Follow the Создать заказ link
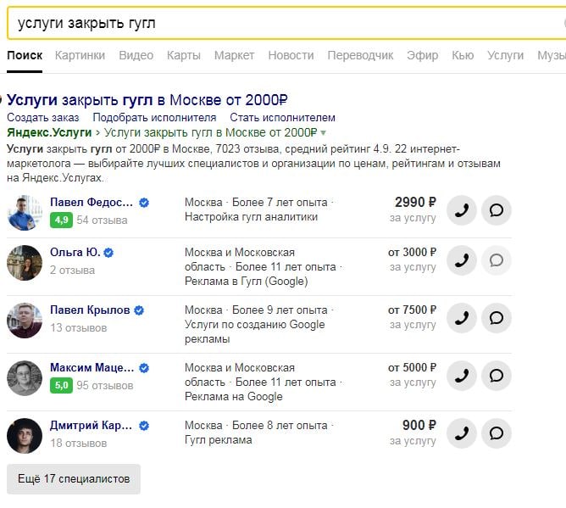Image resolution: width=566 pixels, height=508 pixels. [x=43, y=117]
